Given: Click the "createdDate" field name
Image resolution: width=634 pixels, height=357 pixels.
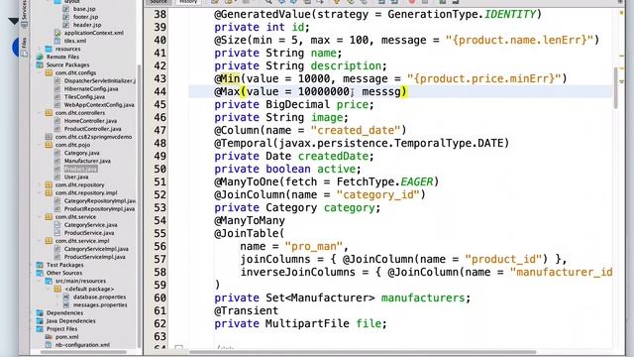Looking at the screenshot, I should (x=333, y=157).
